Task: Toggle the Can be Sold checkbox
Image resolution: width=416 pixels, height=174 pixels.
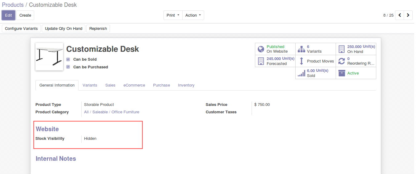Action: tap(68, 59)
